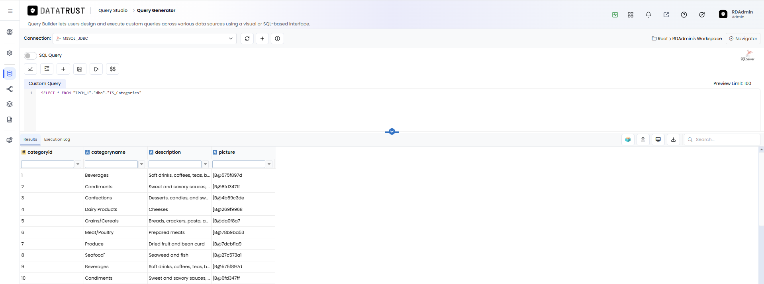Select the 'Meat/Poultry' cell
The image size is (764, 284).
pos(116,232)
